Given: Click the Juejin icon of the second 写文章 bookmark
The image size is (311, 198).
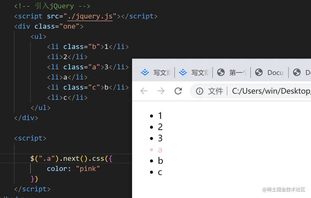Looking at the screenshot, I should point(183,72).
